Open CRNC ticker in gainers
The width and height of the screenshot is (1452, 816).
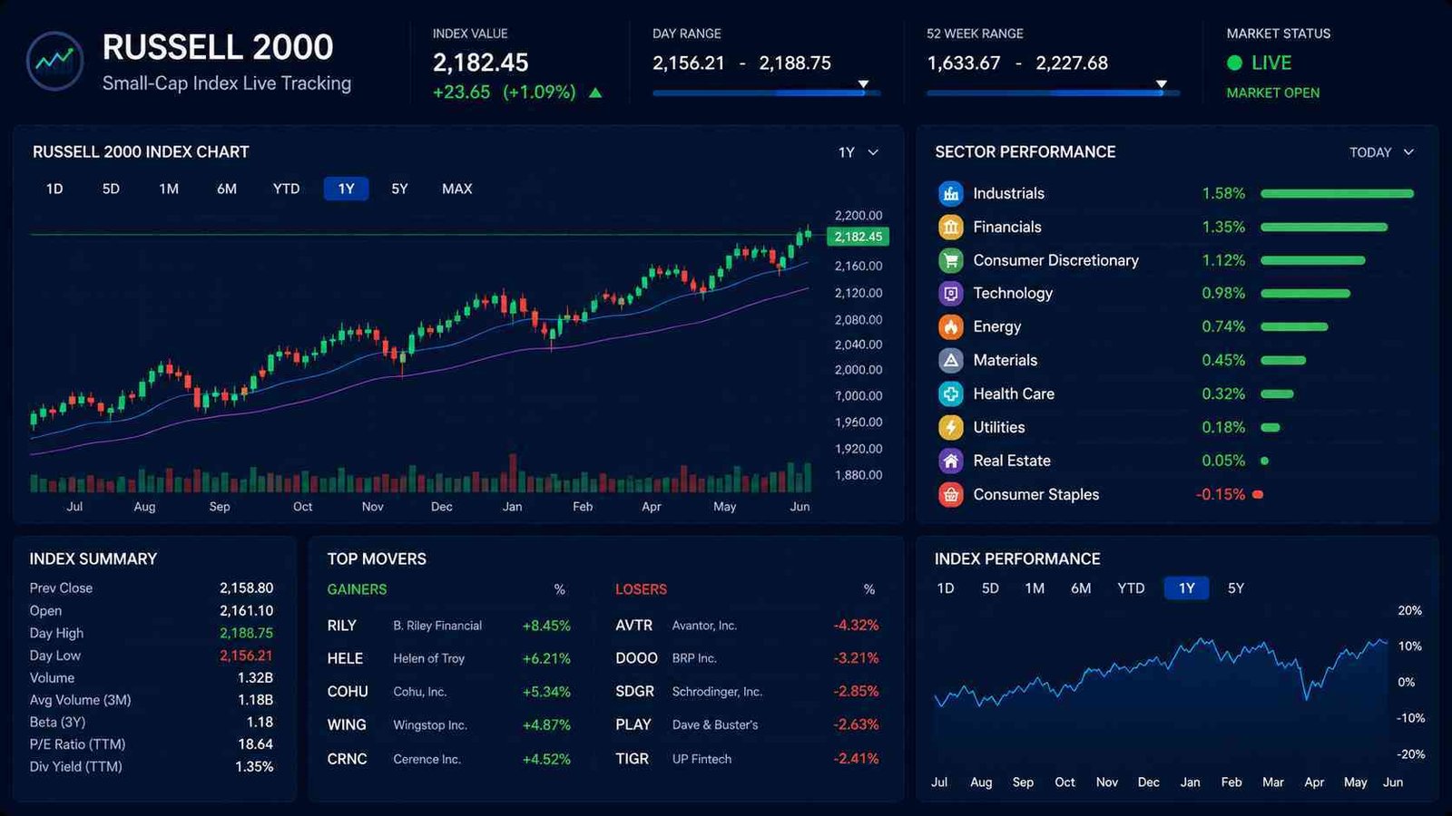point(347,759)
